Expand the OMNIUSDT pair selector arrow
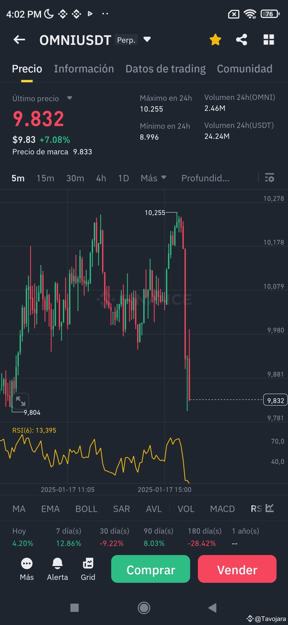Screen dimensions: 288x625 [x=147, y=40]
